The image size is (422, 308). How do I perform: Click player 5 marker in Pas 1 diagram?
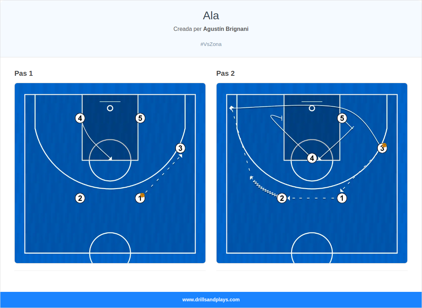point(140,118)
